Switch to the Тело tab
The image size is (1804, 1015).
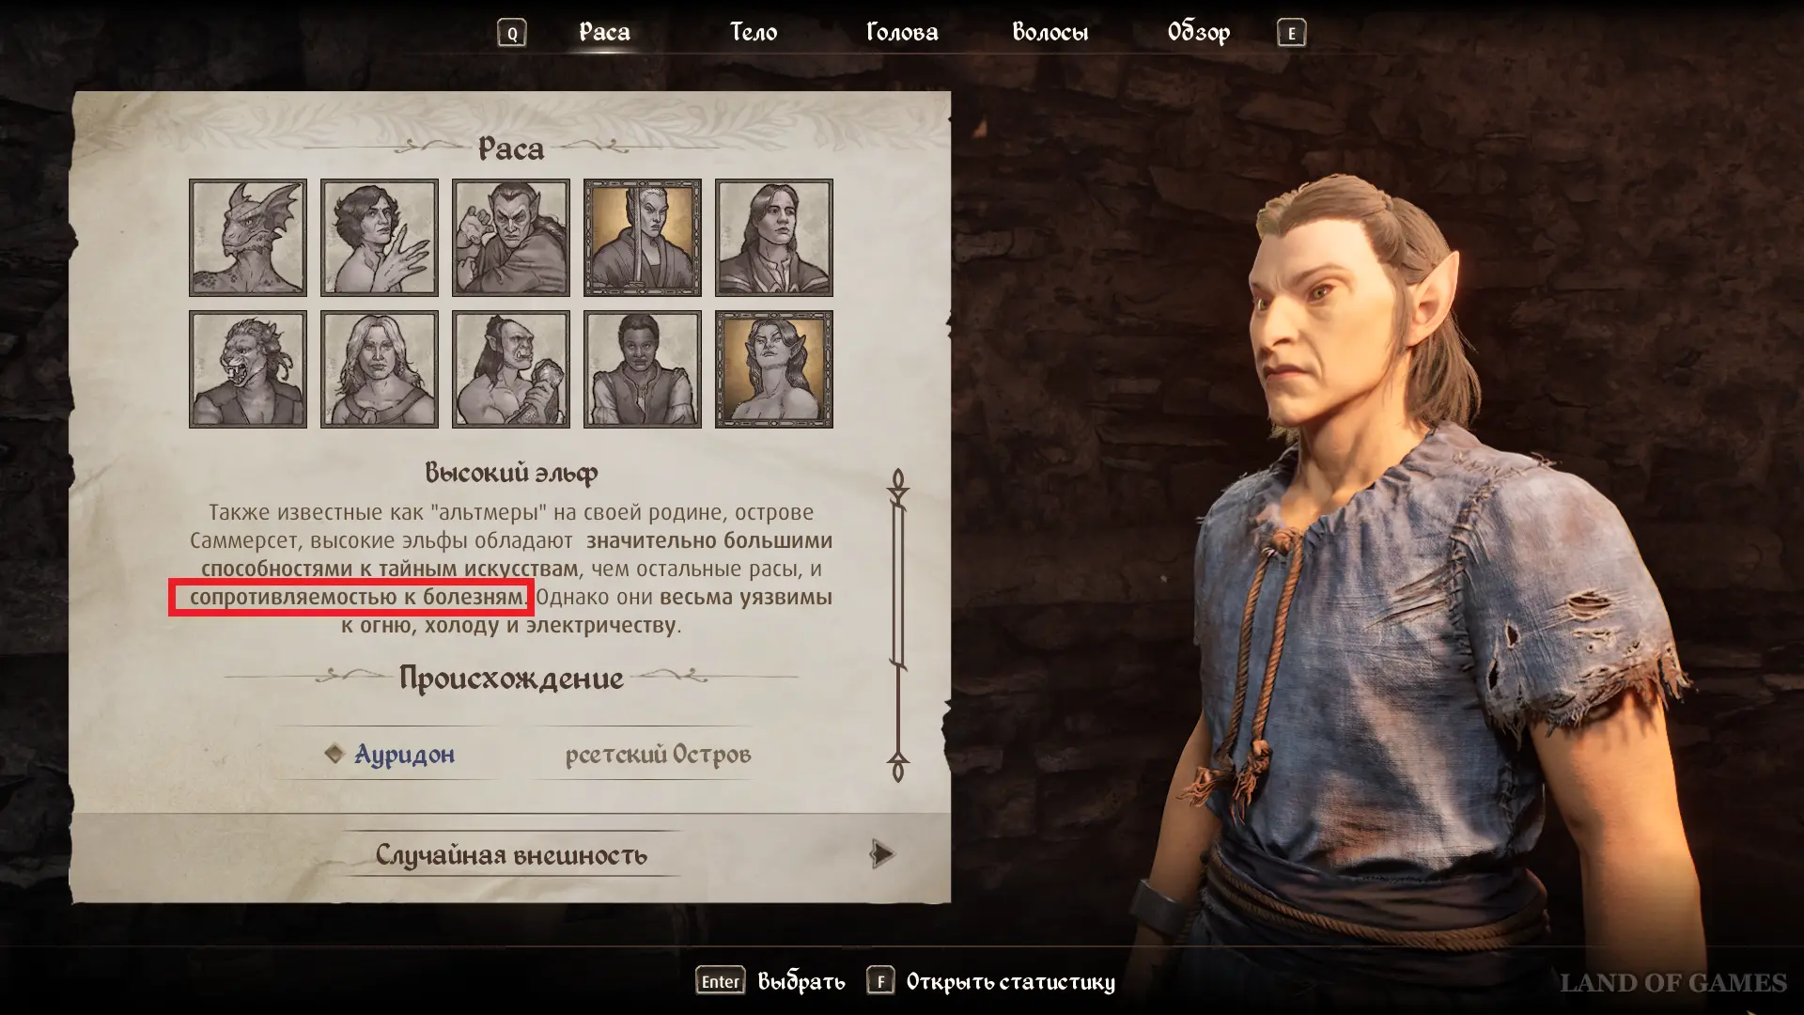click(754, 33)
